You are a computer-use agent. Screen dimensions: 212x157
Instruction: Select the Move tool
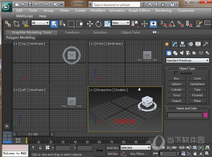90,24
